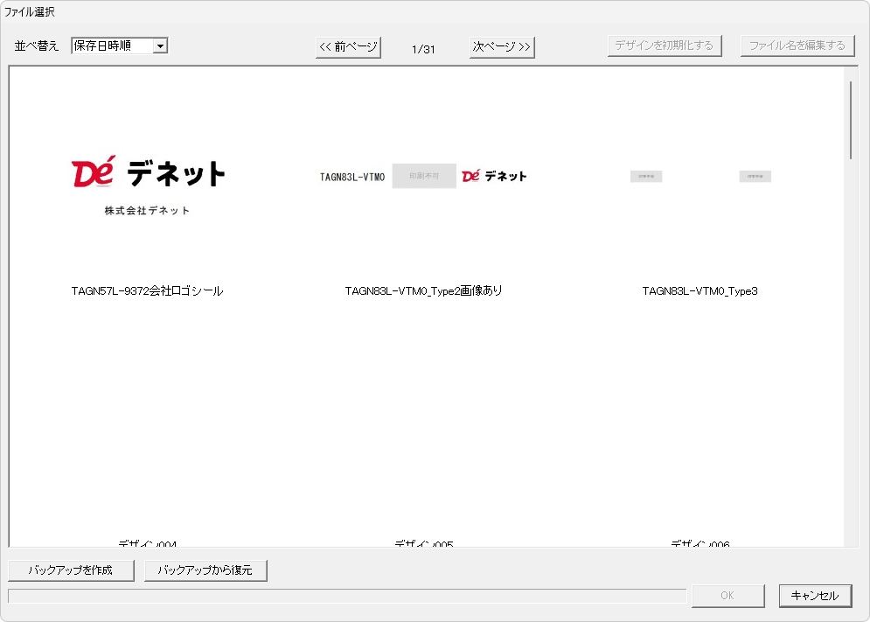The image size is (870, 622).
Task: Click the progress bar at the bottom
Action: 347,596
